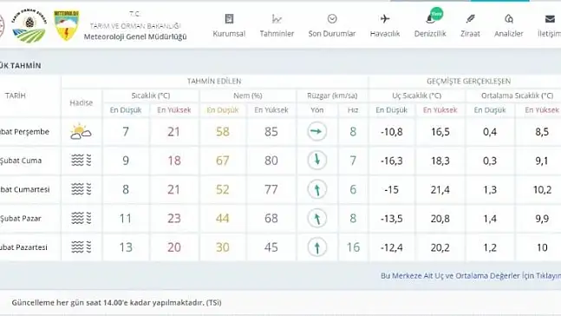Click the Meteoroloji yellow shield logo
This screenshot has width=561, height=316.
tap(66, 24)
